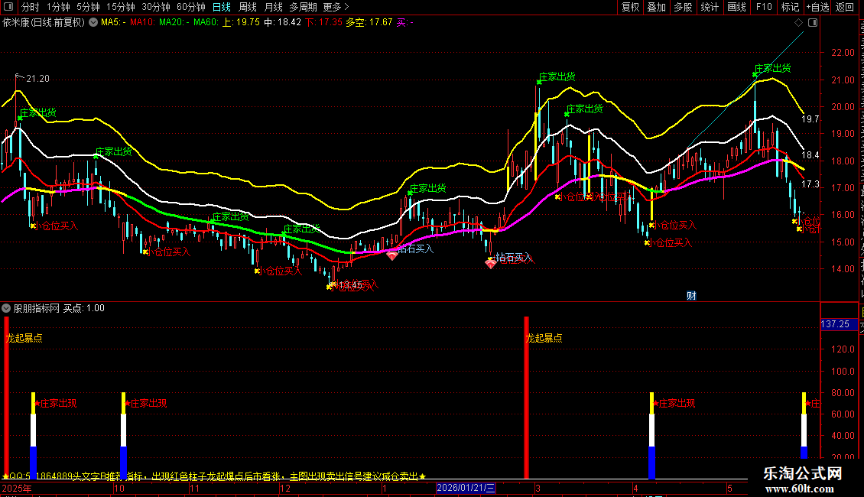The image size is (864, 497).
Task: Activate the 画线 drawing tools
Action: click(736, 7)
